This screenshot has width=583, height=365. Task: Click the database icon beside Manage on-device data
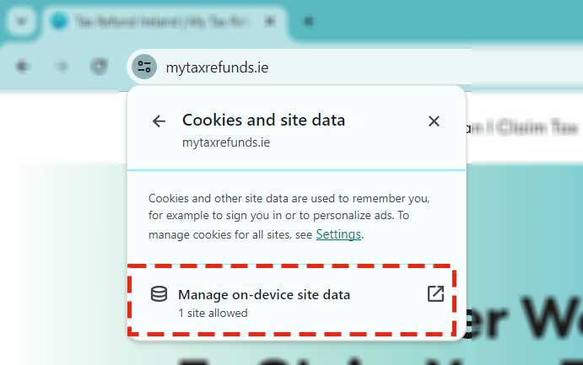click(159, 294)
